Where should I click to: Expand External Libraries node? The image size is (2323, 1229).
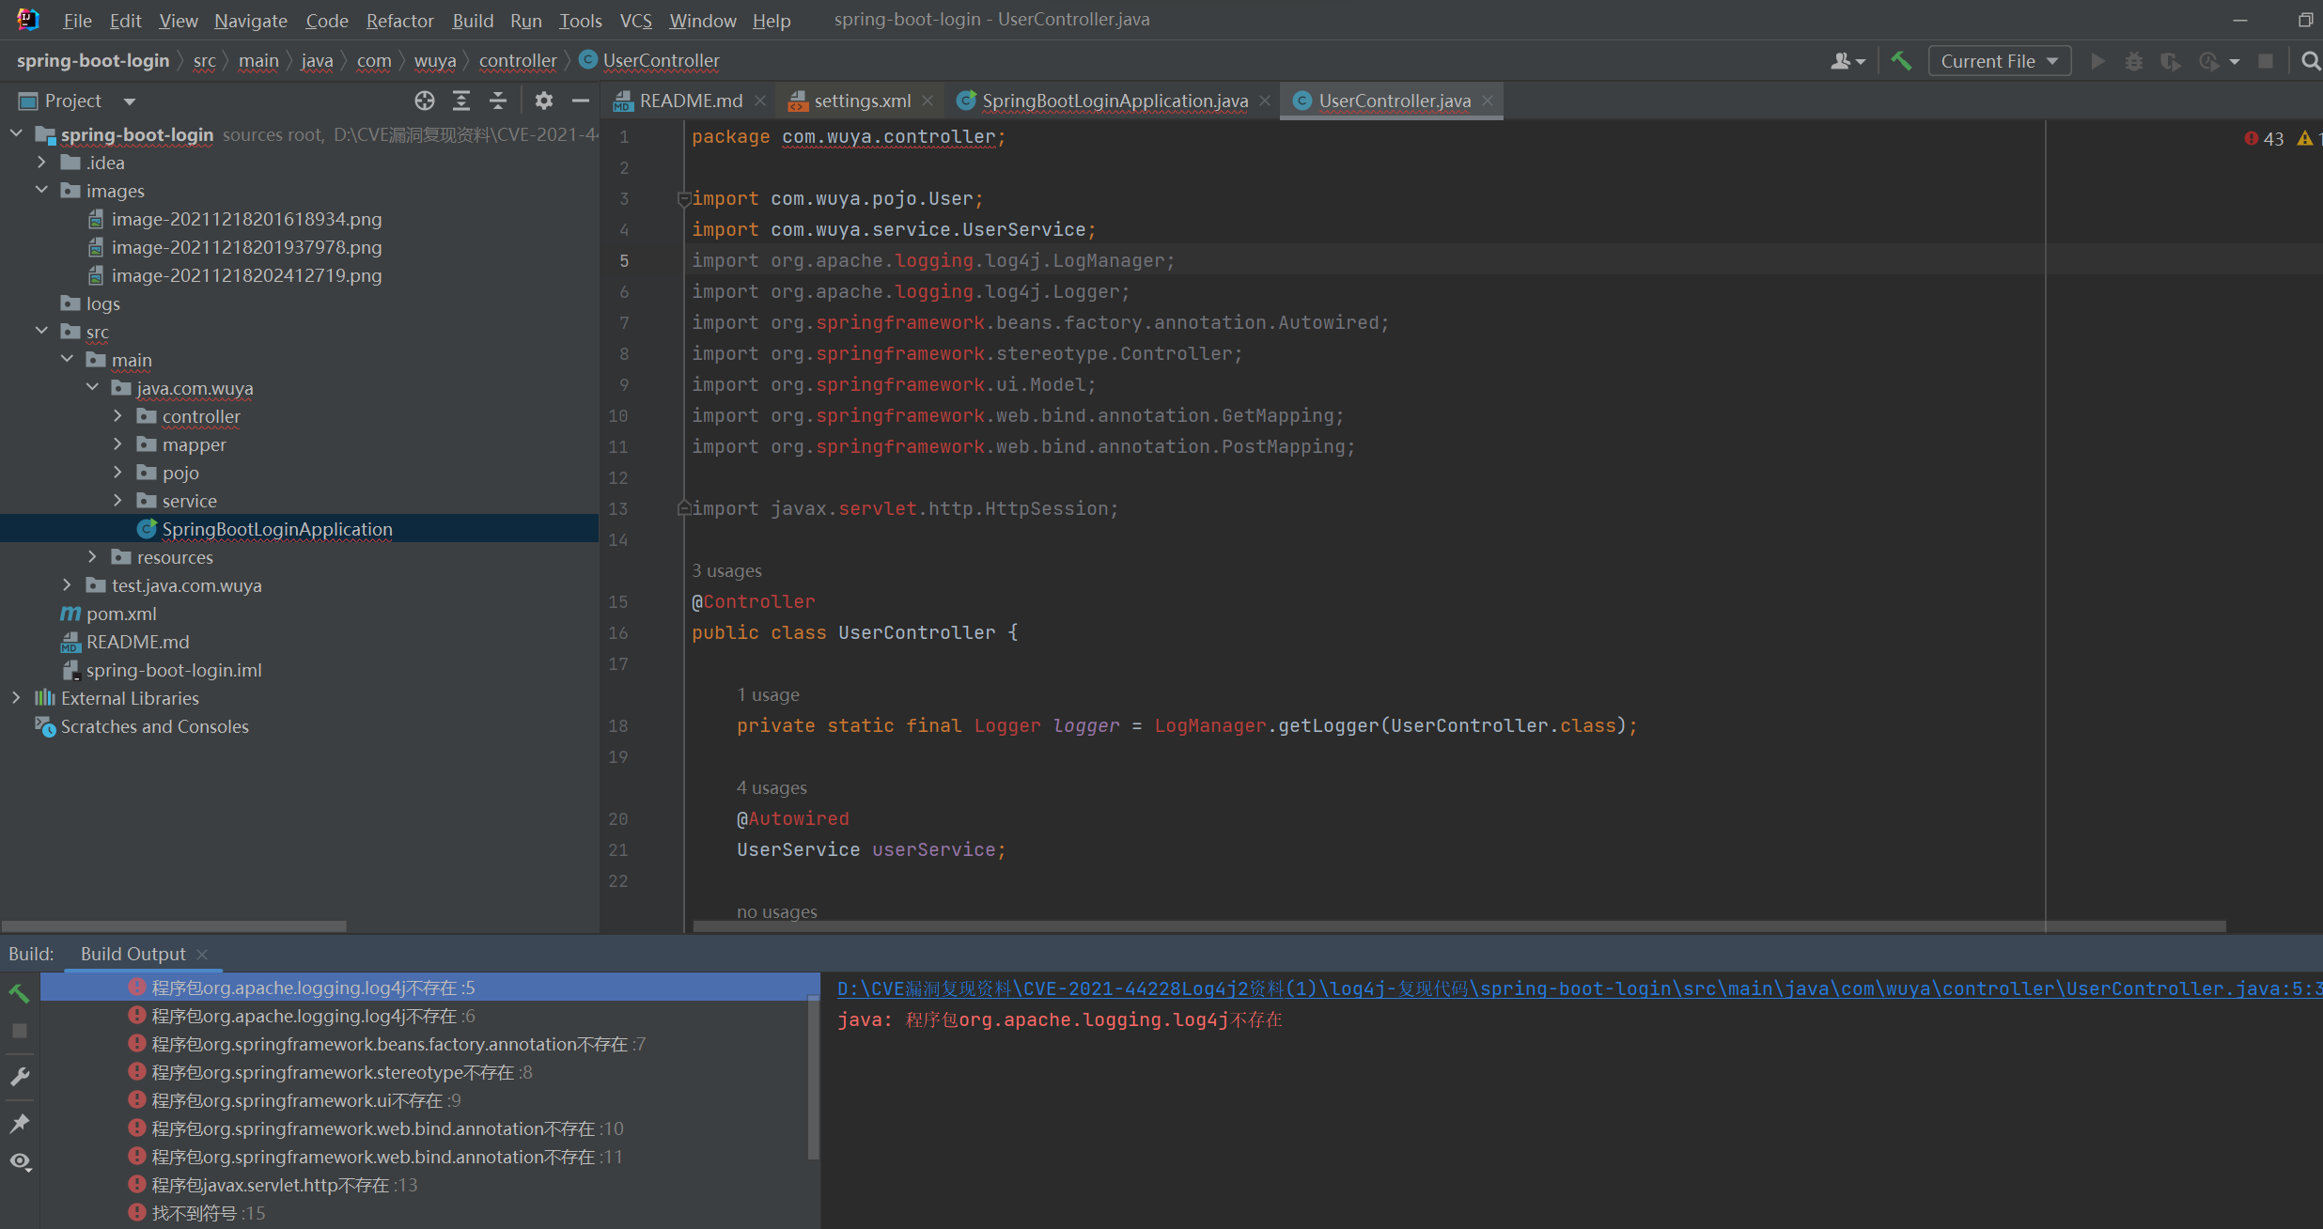(x=16, y=698)
